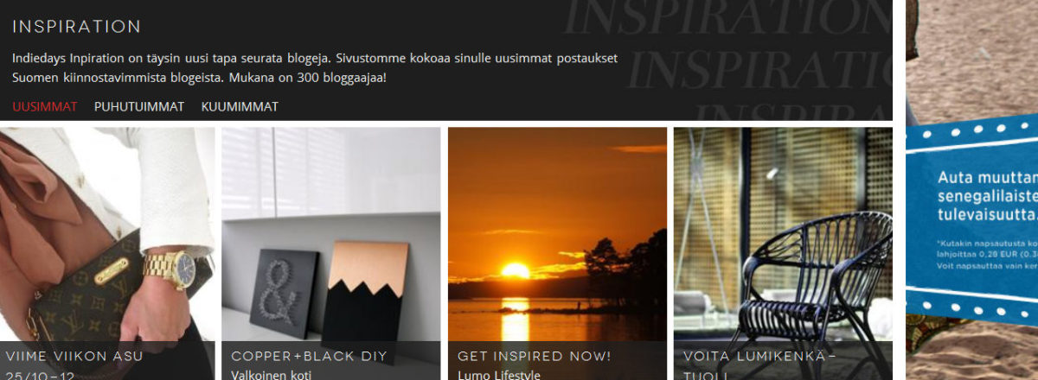Switch to the PUHUTUIMMAT tab
Viewport: 1038px width, 380px height.
pyautogui.click(x=139, y=107)
